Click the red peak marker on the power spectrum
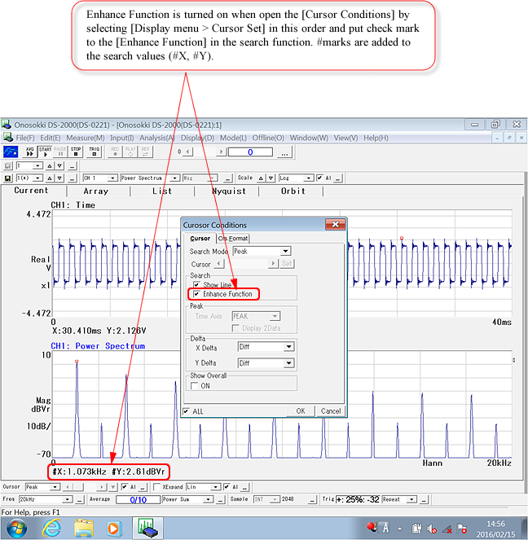This screenshot has width=528, height=540. pyautogui.click(x=77, y=362)
